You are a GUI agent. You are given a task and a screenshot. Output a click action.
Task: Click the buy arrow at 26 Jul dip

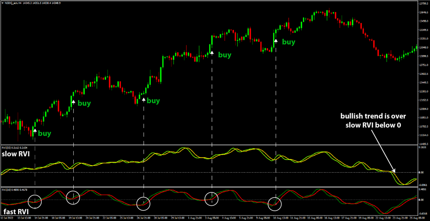pyautogui.click(x=143, y=100)
